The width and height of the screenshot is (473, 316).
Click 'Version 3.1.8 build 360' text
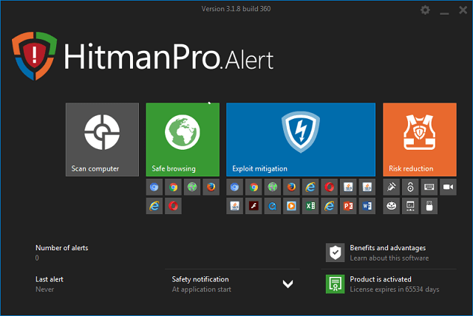pos(236,9)
